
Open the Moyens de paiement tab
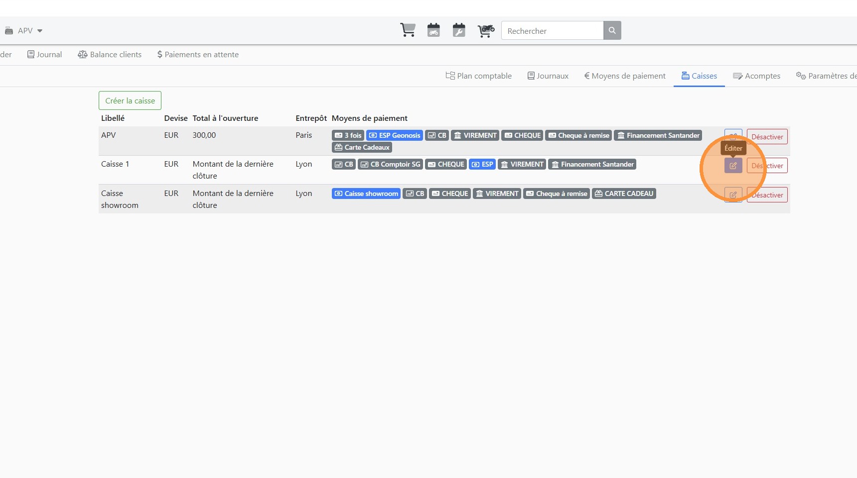[625, 76]
